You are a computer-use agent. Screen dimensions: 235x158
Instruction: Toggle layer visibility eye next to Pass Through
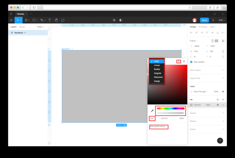pyautogui.click(x=223, y=91)
